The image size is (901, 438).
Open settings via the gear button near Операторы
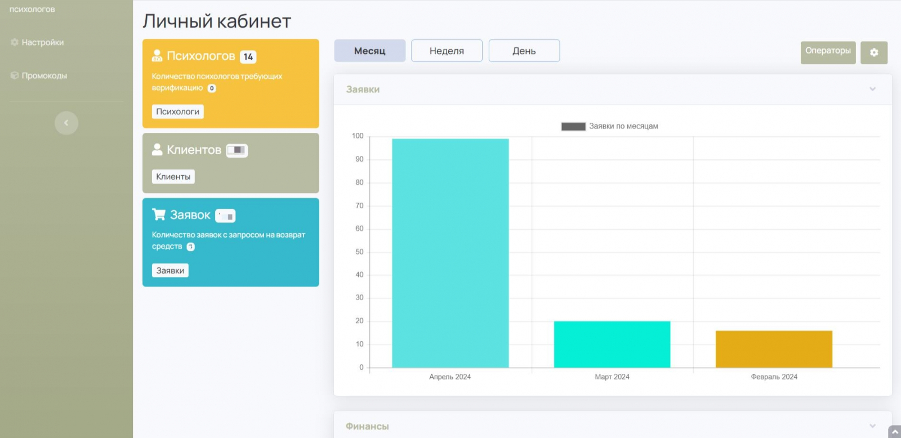tap(874, 52)
